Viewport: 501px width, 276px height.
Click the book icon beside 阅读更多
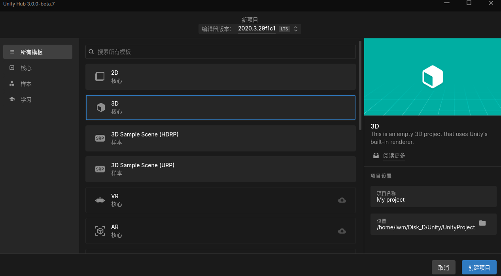point(376,155)
